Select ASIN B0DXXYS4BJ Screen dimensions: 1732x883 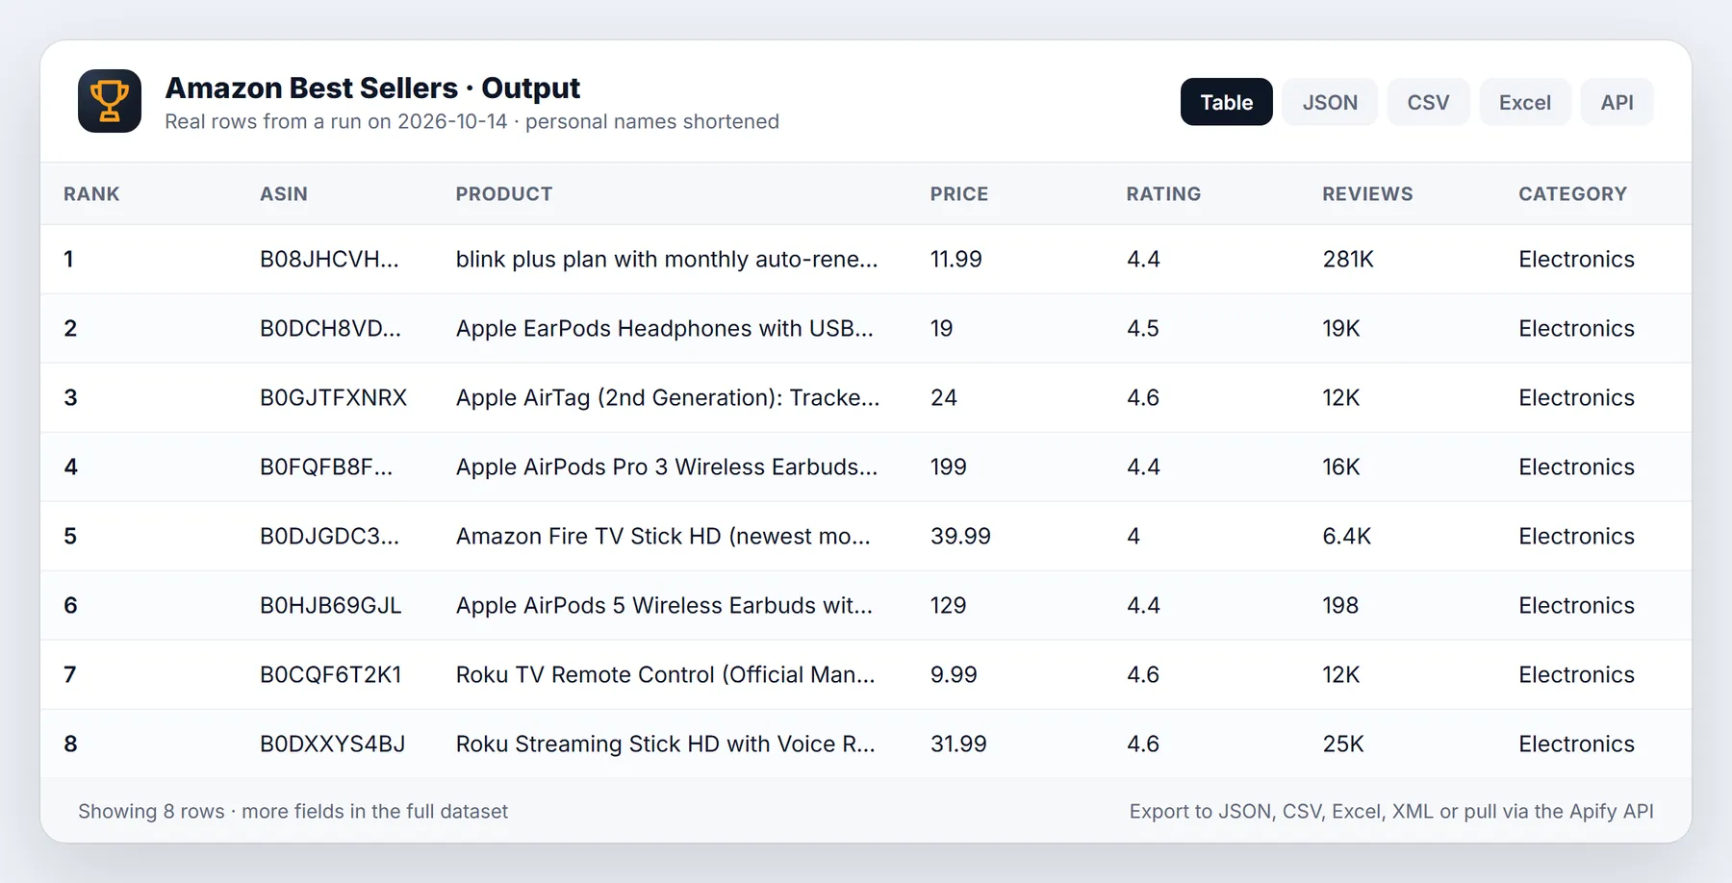click(333, 744)
